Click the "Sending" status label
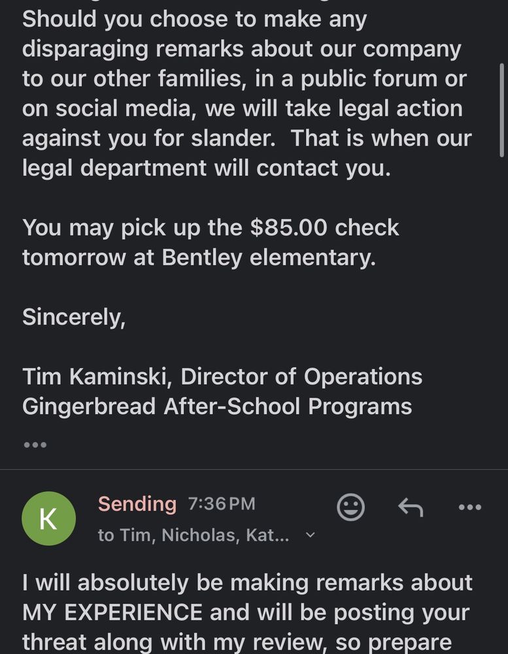508x654 pixels. click(x=137, y=504)
